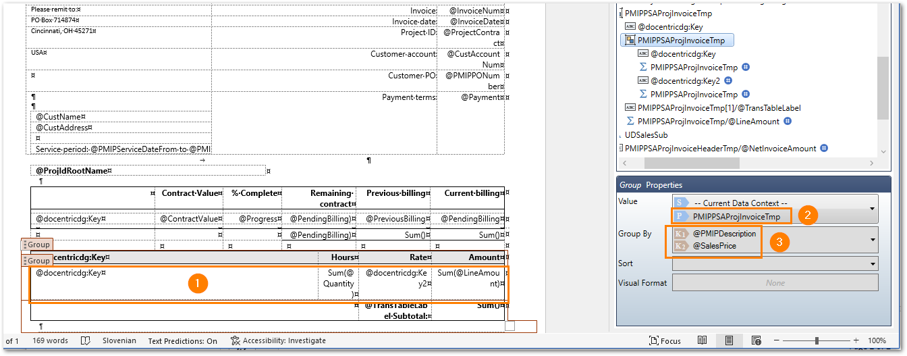
Task: Open the Sort dropdown
Action: [873, 263]
